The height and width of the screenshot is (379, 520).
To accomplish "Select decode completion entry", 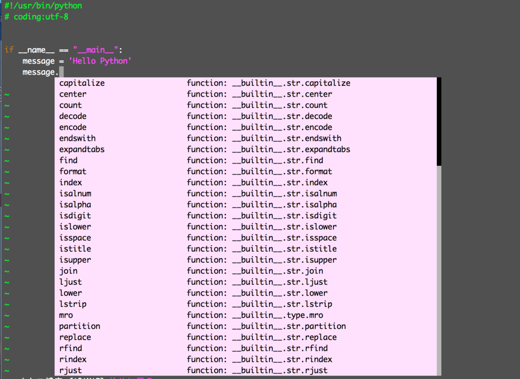I will 246,116.
